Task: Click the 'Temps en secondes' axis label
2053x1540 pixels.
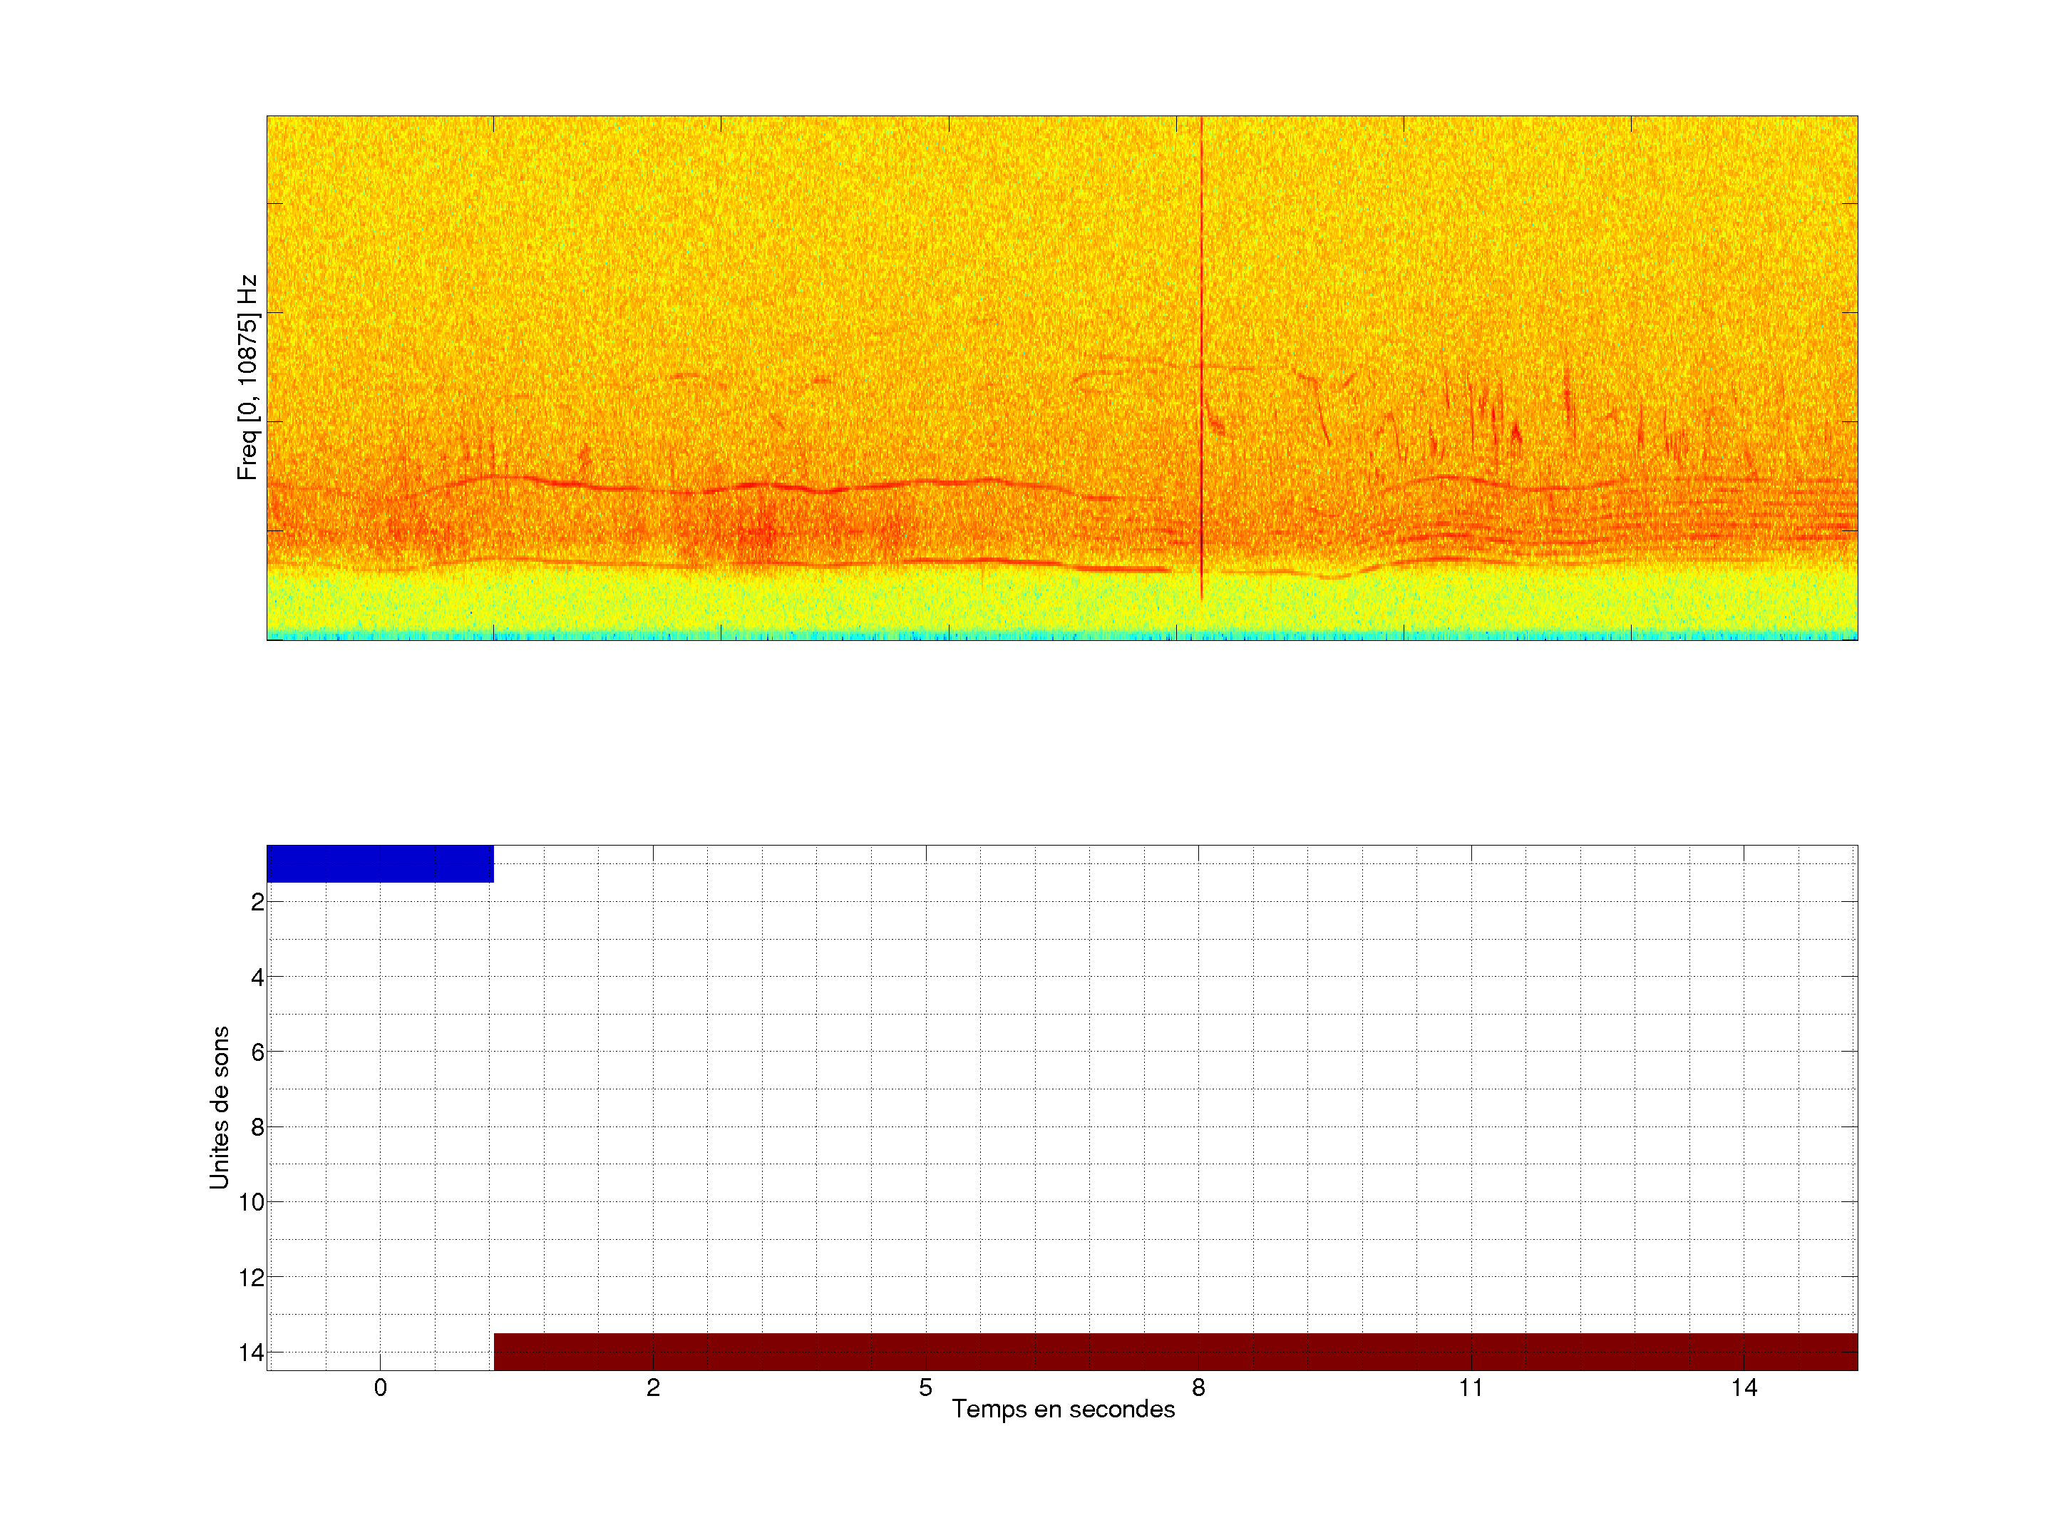Action: [1063, 1409]
